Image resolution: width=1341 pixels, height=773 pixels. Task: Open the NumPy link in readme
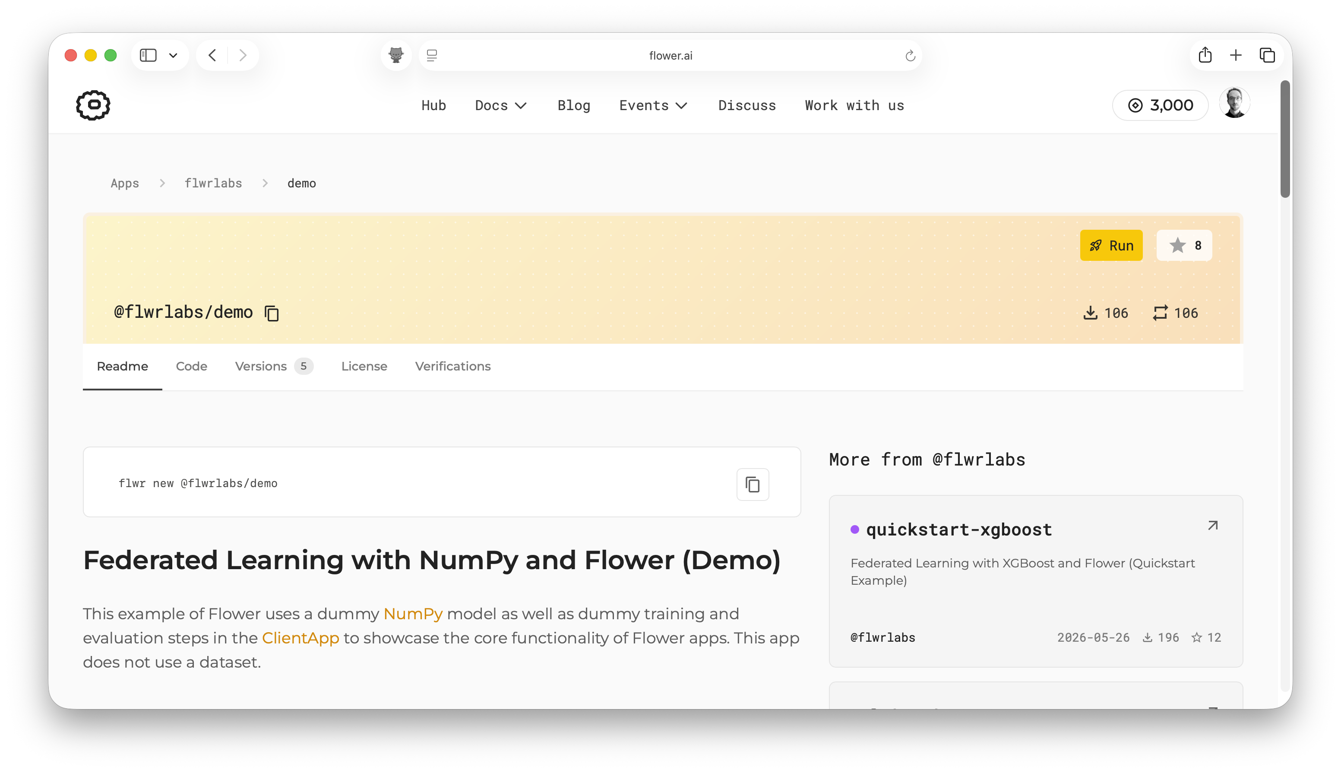(413, 614)
